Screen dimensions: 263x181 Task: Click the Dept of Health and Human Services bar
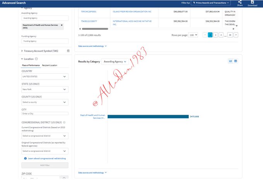148,116
